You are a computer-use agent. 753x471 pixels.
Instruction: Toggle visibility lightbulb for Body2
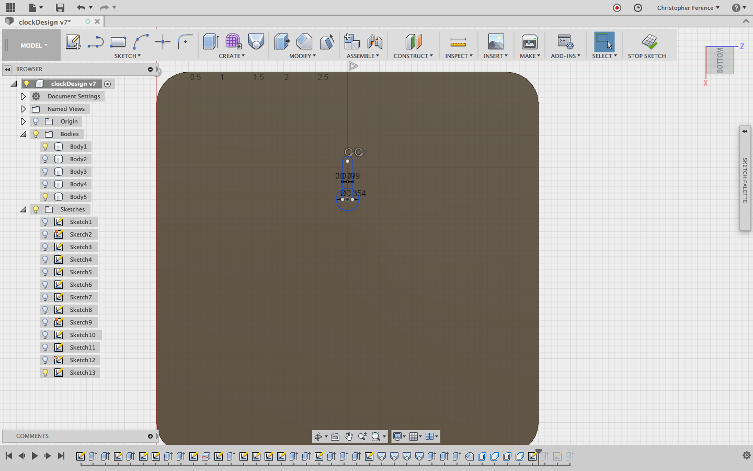click(x=45, y=159)
